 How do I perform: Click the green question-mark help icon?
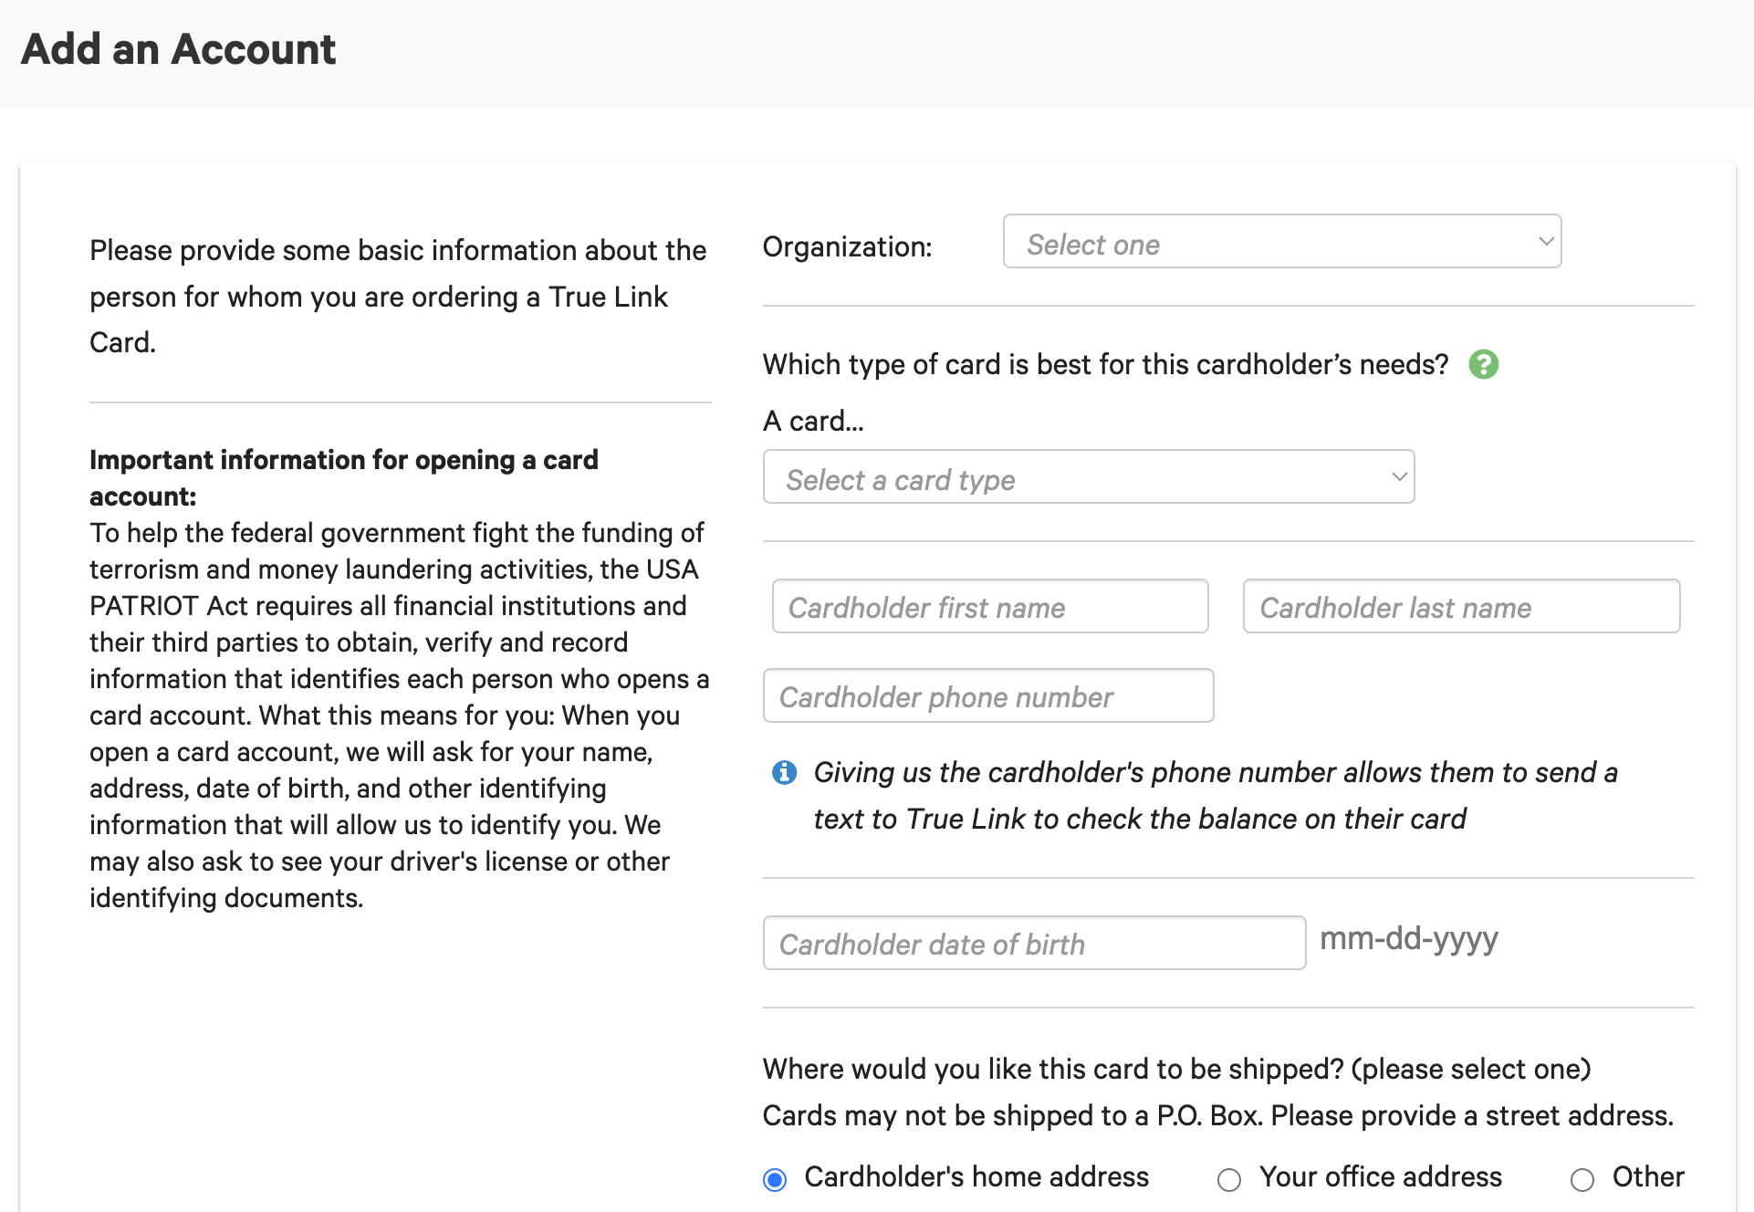click(1484, 364)
